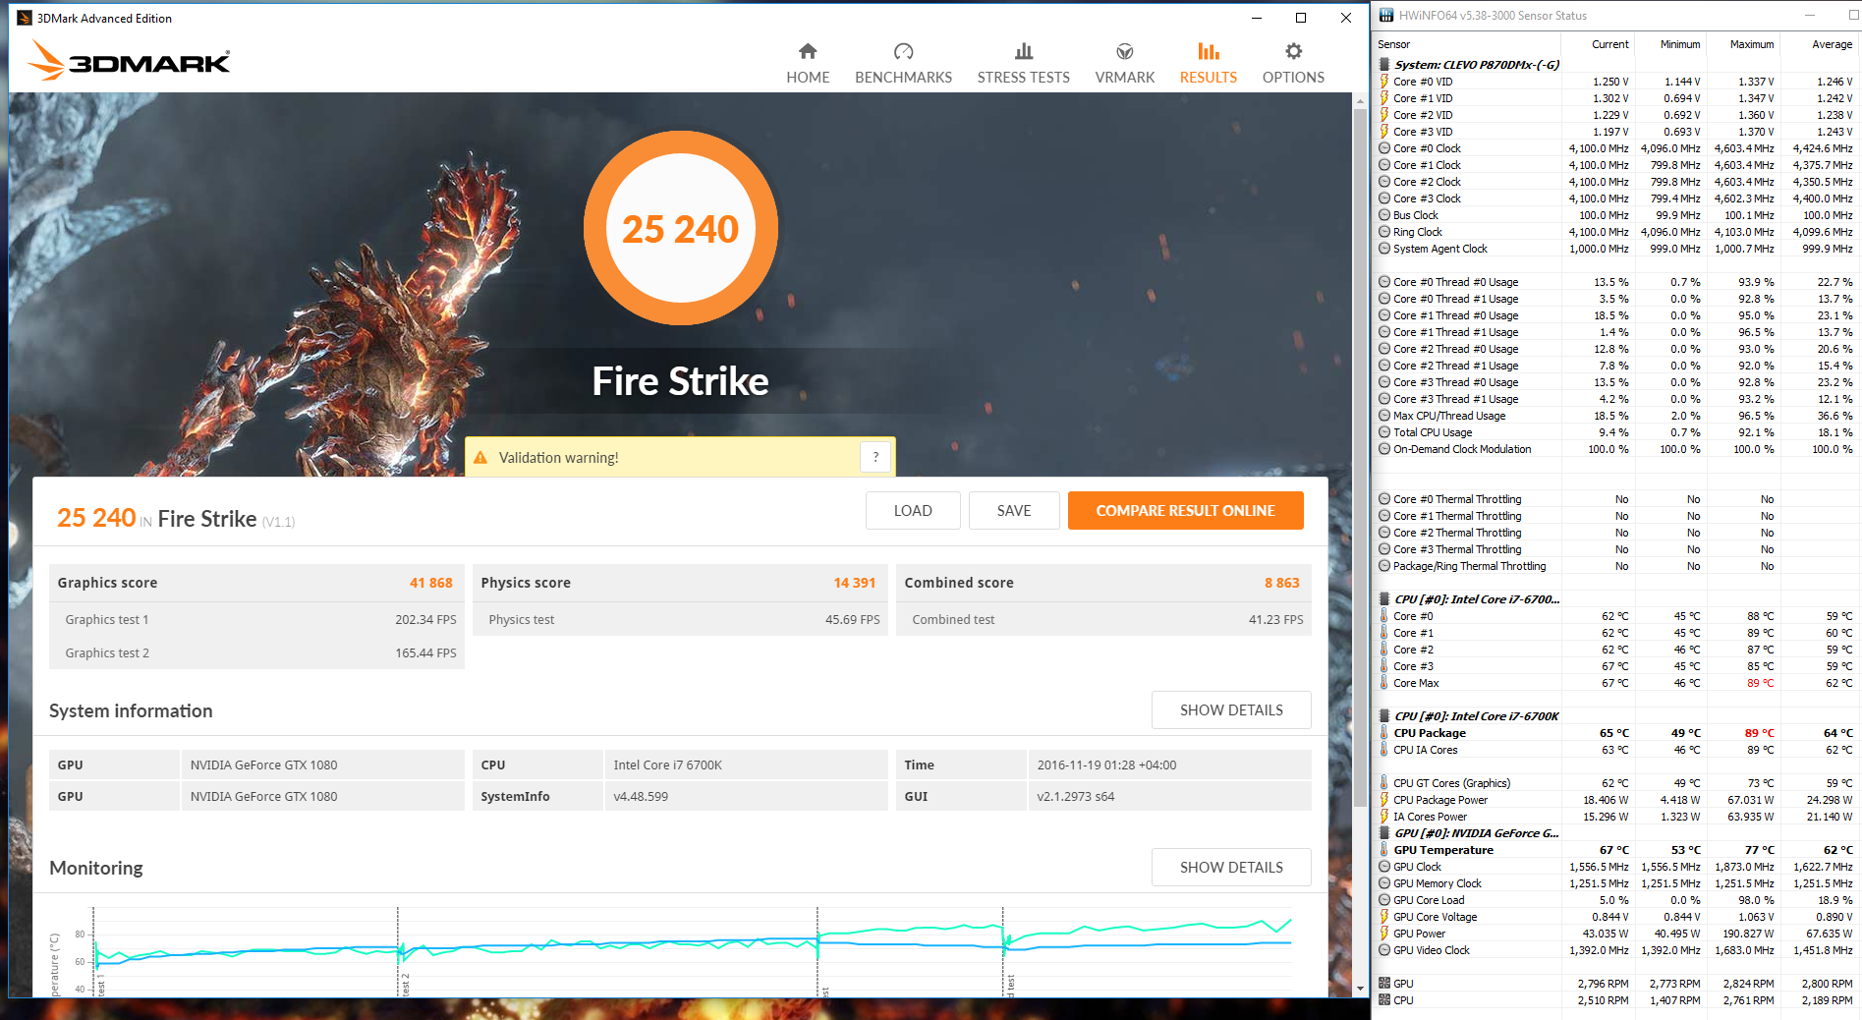Click the Core Max temperature icon
The image size is (1862, 1020).
[x=1384, y=683]
